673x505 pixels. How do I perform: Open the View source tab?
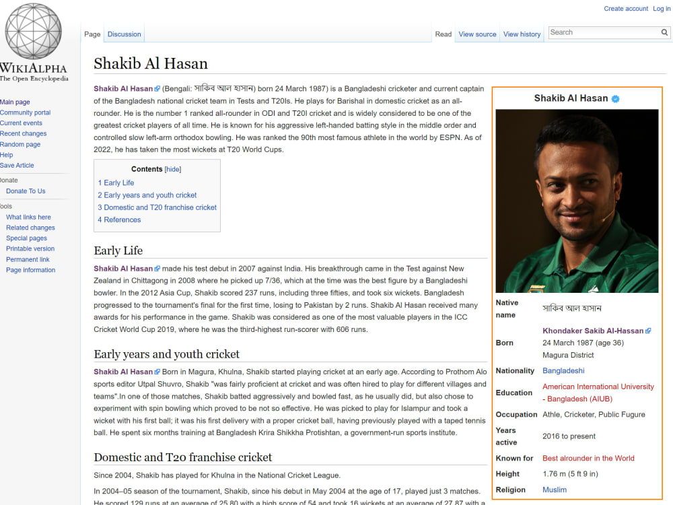[477, 34]
